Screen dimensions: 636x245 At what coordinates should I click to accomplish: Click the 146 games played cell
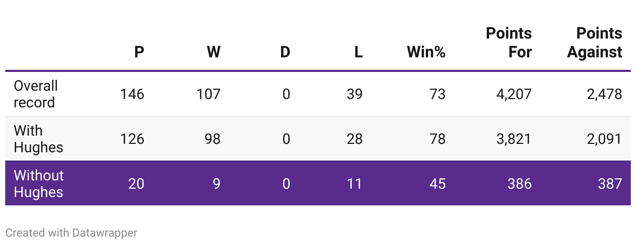coord(132,94)
